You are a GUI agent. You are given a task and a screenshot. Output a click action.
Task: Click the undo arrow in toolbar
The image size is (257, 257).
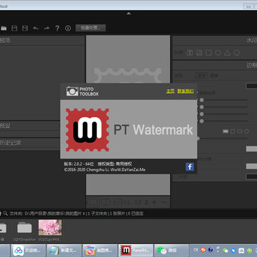pyautogui.click(x=36, y=29)
